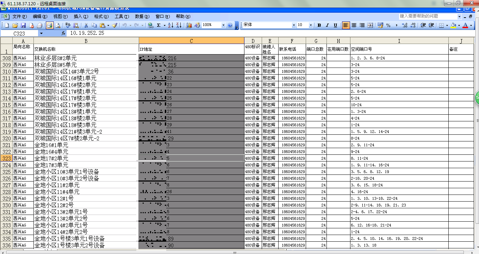Click the AutoSum sigma icon
479x254 pixels.
pos(159,25)
